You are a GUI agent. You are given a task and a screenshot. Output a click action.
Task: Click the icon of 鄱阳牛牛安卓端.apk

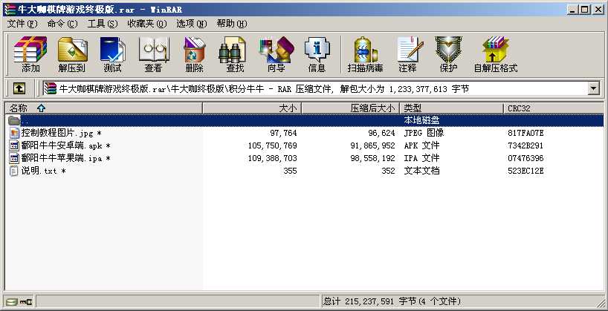coord(14,145)
